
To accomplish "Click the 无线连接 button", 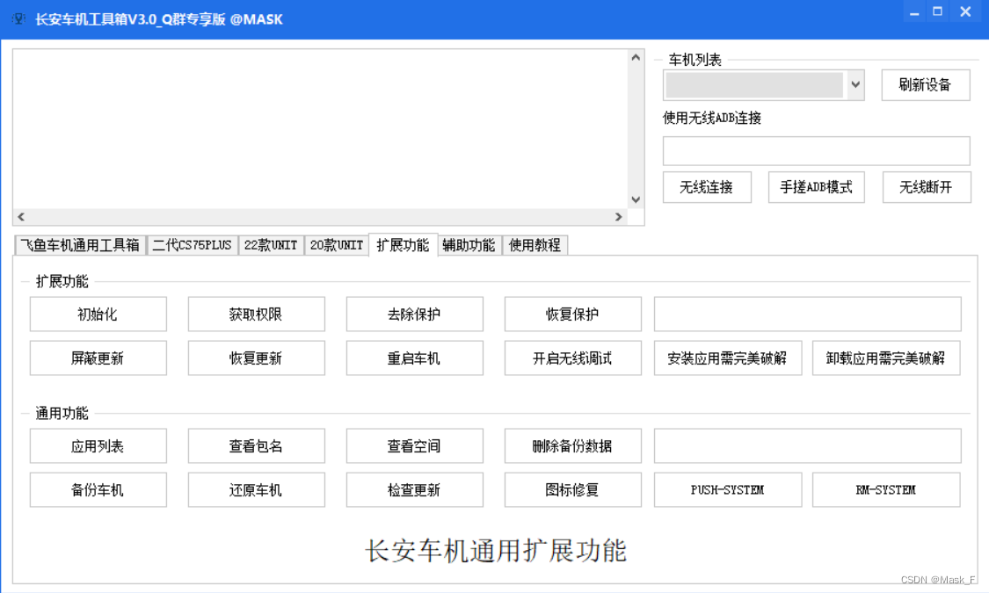I will tap(707, 187).
